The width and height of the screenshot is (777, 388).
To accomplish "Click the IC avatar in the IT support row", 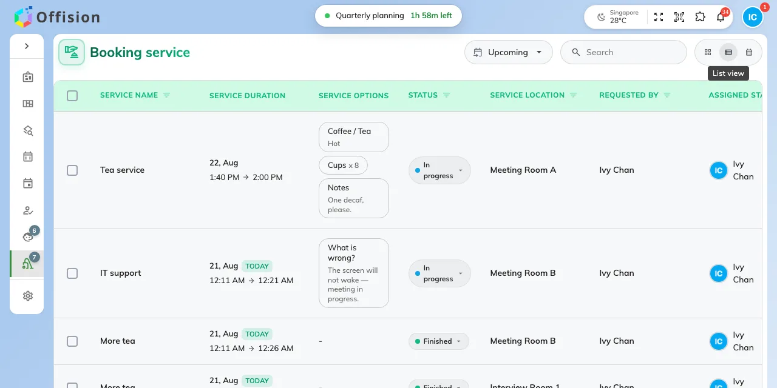I will (x=719, y=273).
